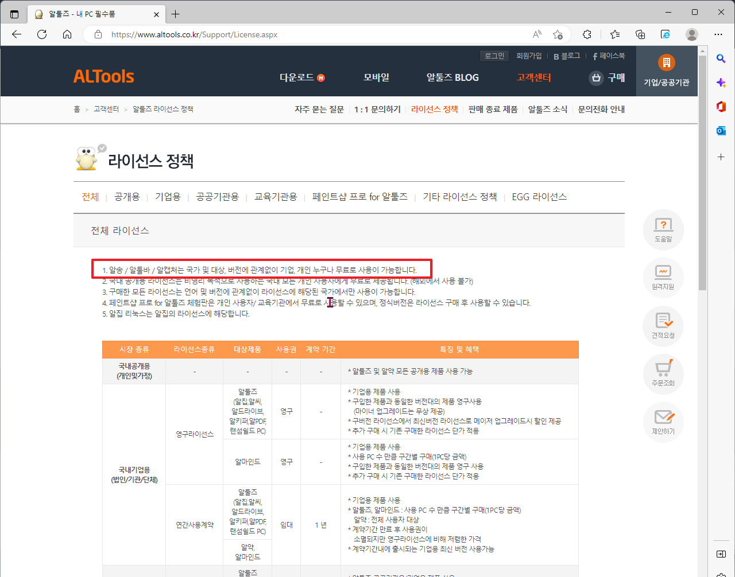Open tab actions menu icon
735x577 pixels.
coord(14,14)
